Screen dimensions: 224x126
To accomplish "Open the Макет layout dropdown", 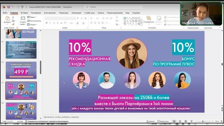I will [x=32, y=17].
